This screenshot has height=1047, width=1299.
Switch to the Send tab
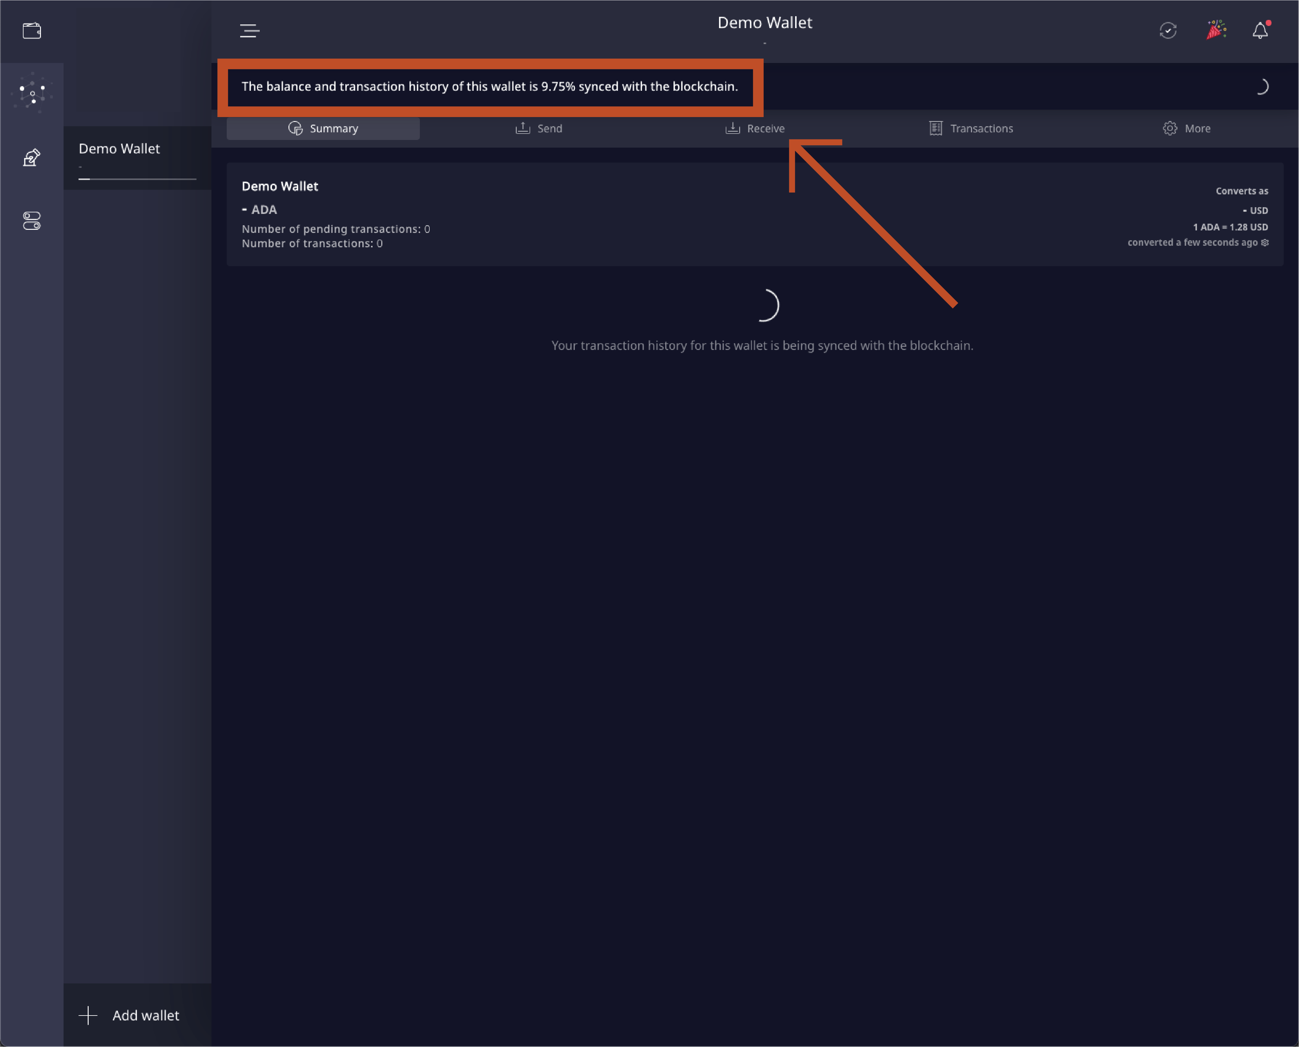538,128
